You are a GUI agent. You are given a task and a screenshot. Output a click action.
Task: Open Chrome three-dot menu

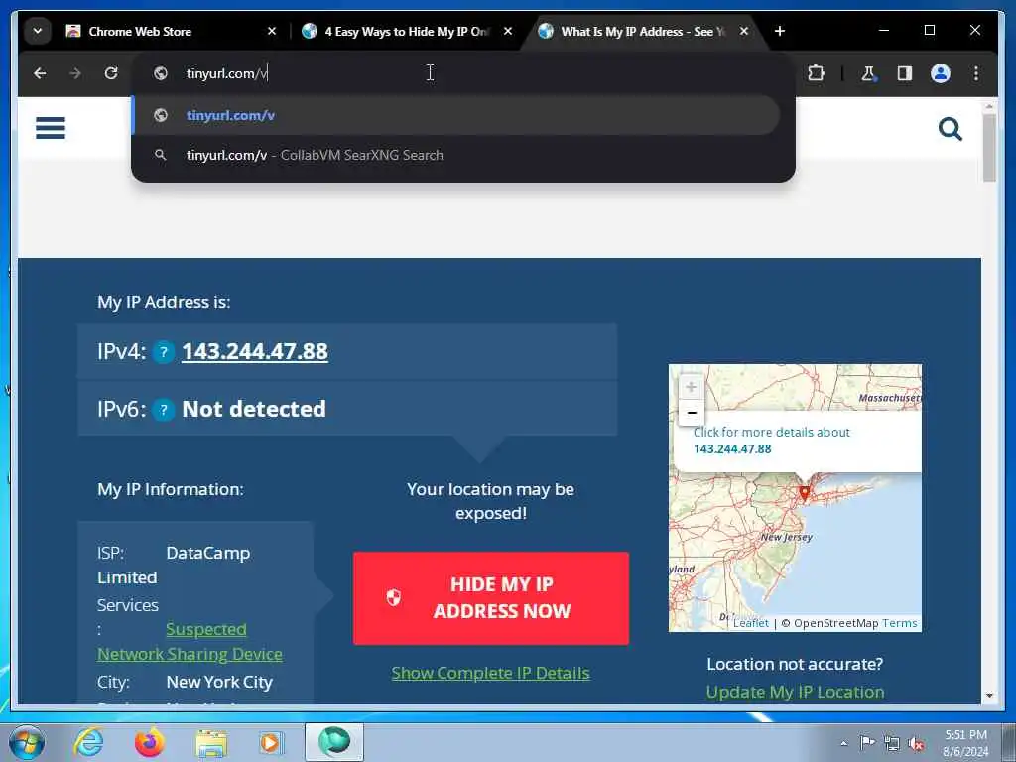(x=976, y=73)
